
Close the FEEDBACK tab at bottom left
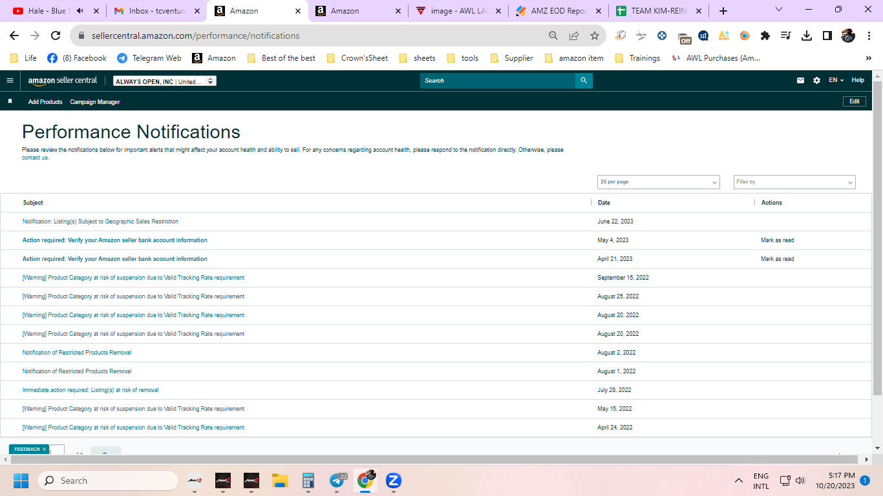coord(44,449)
